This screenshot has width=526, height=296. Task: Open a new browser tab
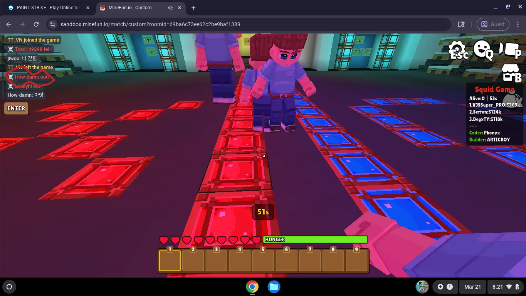pyautogui.click(x=193, y=8)
